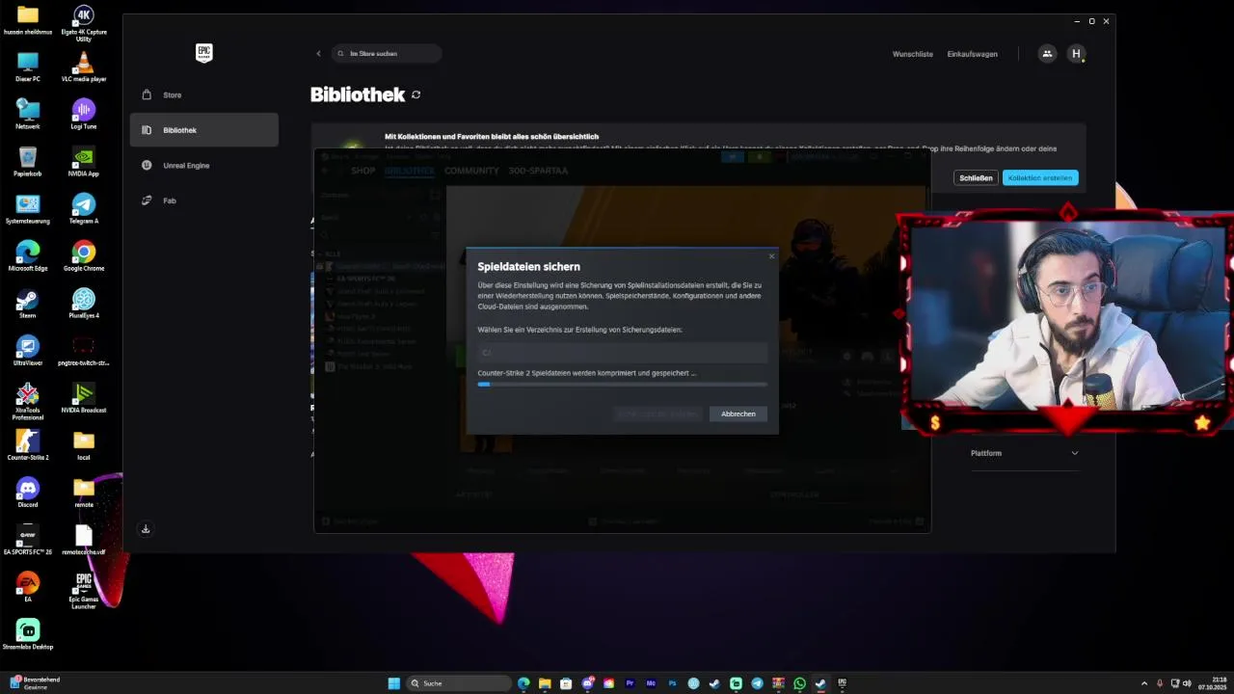Open the VLC media player desktop icon
This screenshot has height=694, width=1234.
click(84, 67)
